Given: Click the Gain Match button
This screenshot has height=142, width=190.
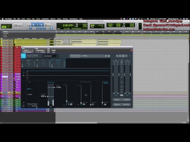Looking at the screenshot, I should (x=126, y=100).
